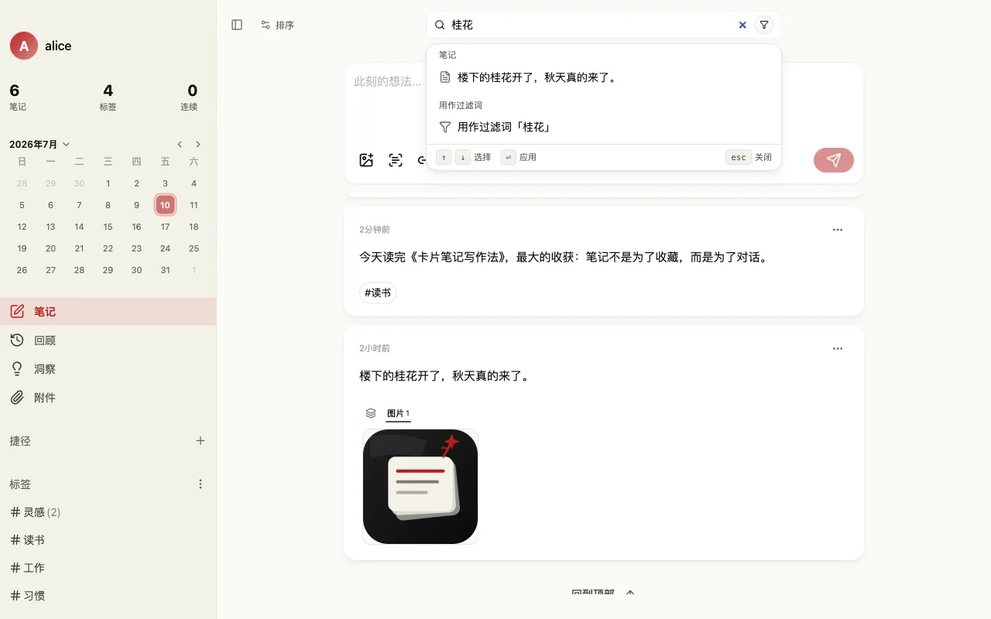Select calendar day 15

coord(108,227)
